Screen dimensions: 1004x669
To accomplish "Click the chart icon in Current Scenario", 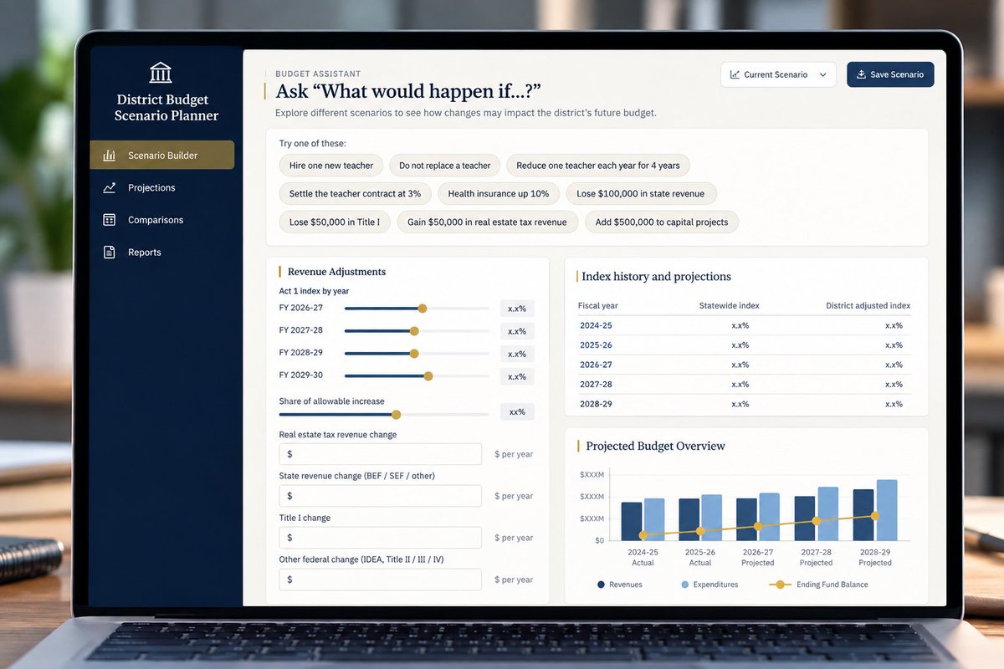I will pyautogui.click(x=735, y=74).
